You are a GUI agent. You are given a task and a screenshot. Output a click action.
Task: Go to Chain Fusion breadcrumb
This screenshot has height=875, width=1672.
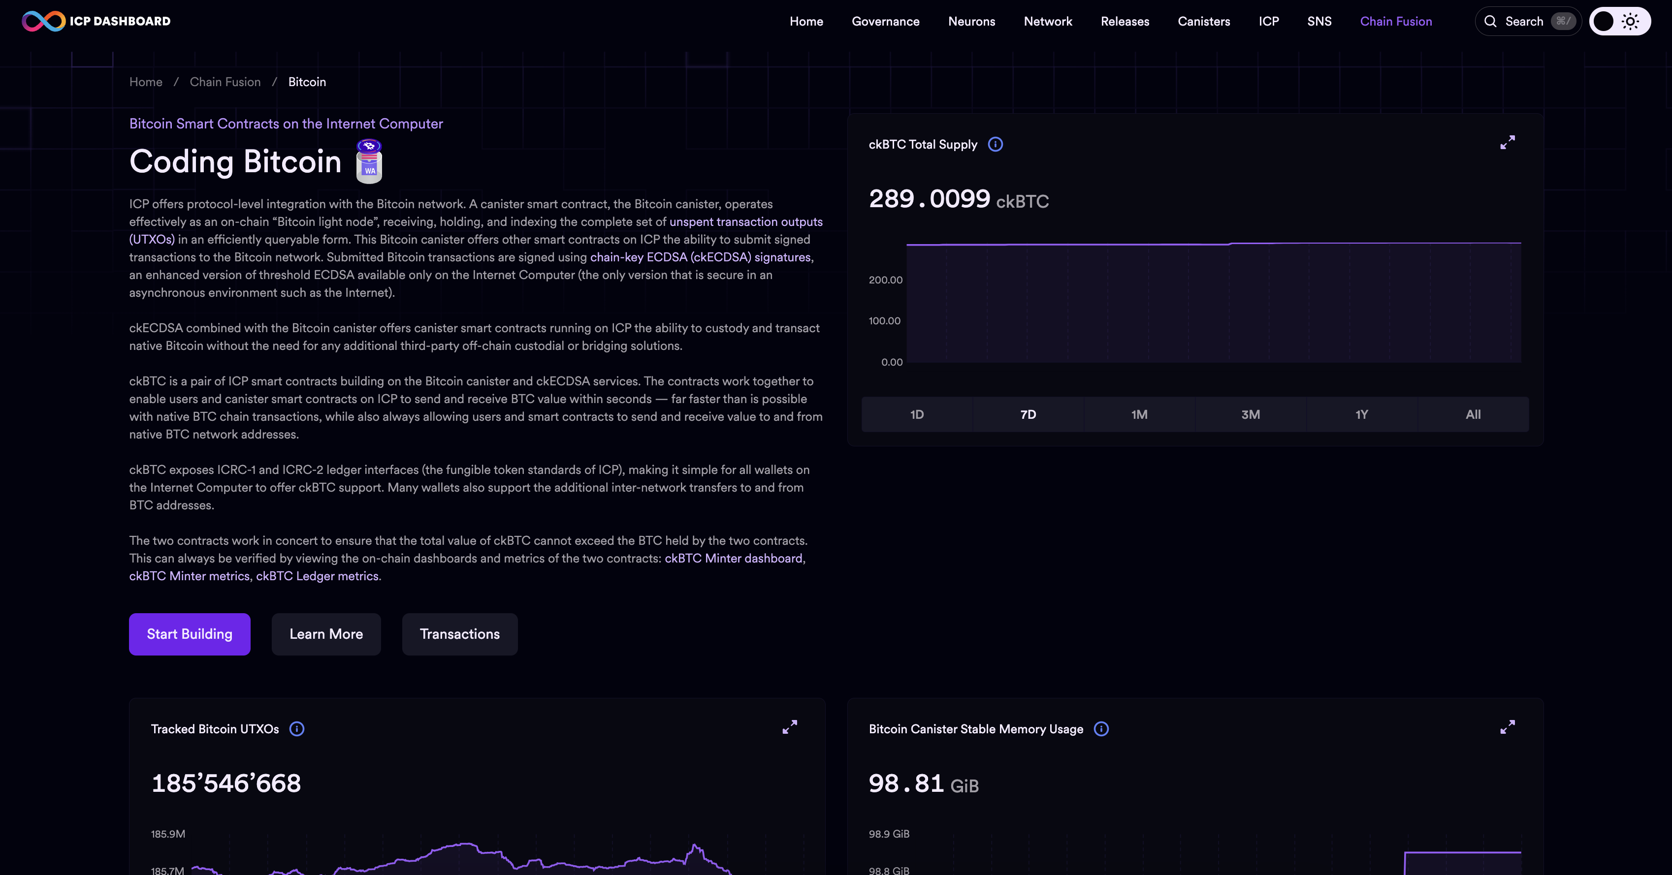tap(225, 82)
